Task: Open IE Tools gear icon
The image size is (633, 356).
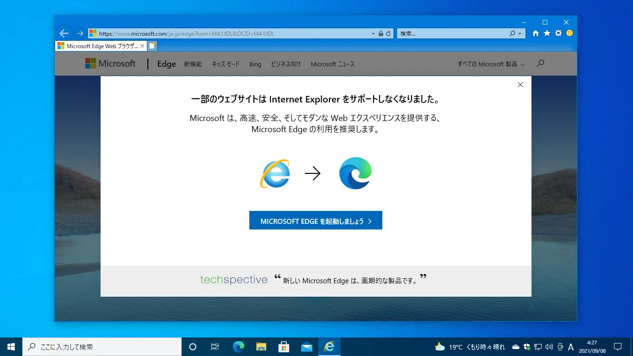Action: pyautogui.click(x=558, y=33)
